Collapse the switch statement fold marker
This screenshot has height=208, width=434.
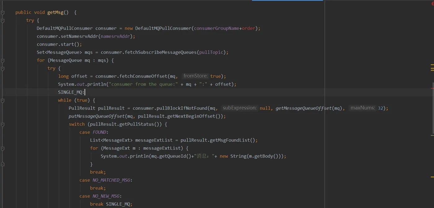pos(2,125)
